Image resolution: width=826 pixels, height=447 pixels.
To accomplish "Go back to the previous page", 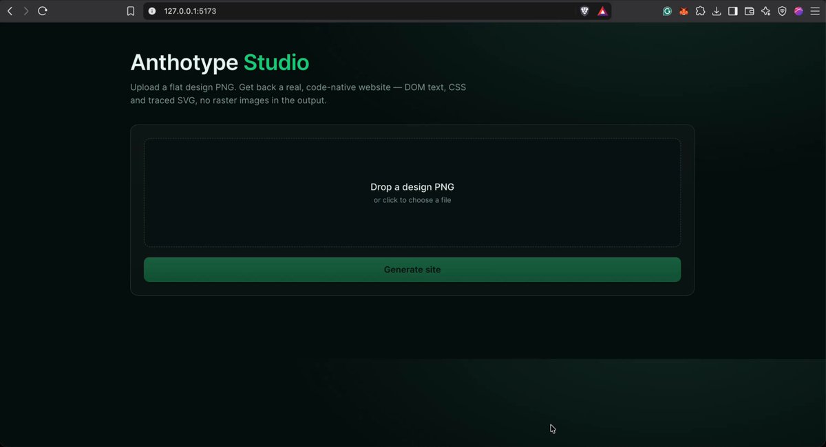I will pos(10,11).
